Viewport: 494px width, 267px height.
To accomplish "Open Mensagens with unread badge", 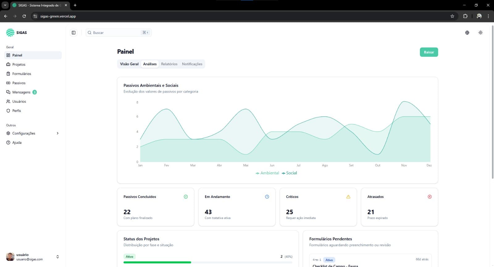I will click(x=21, y=92).
